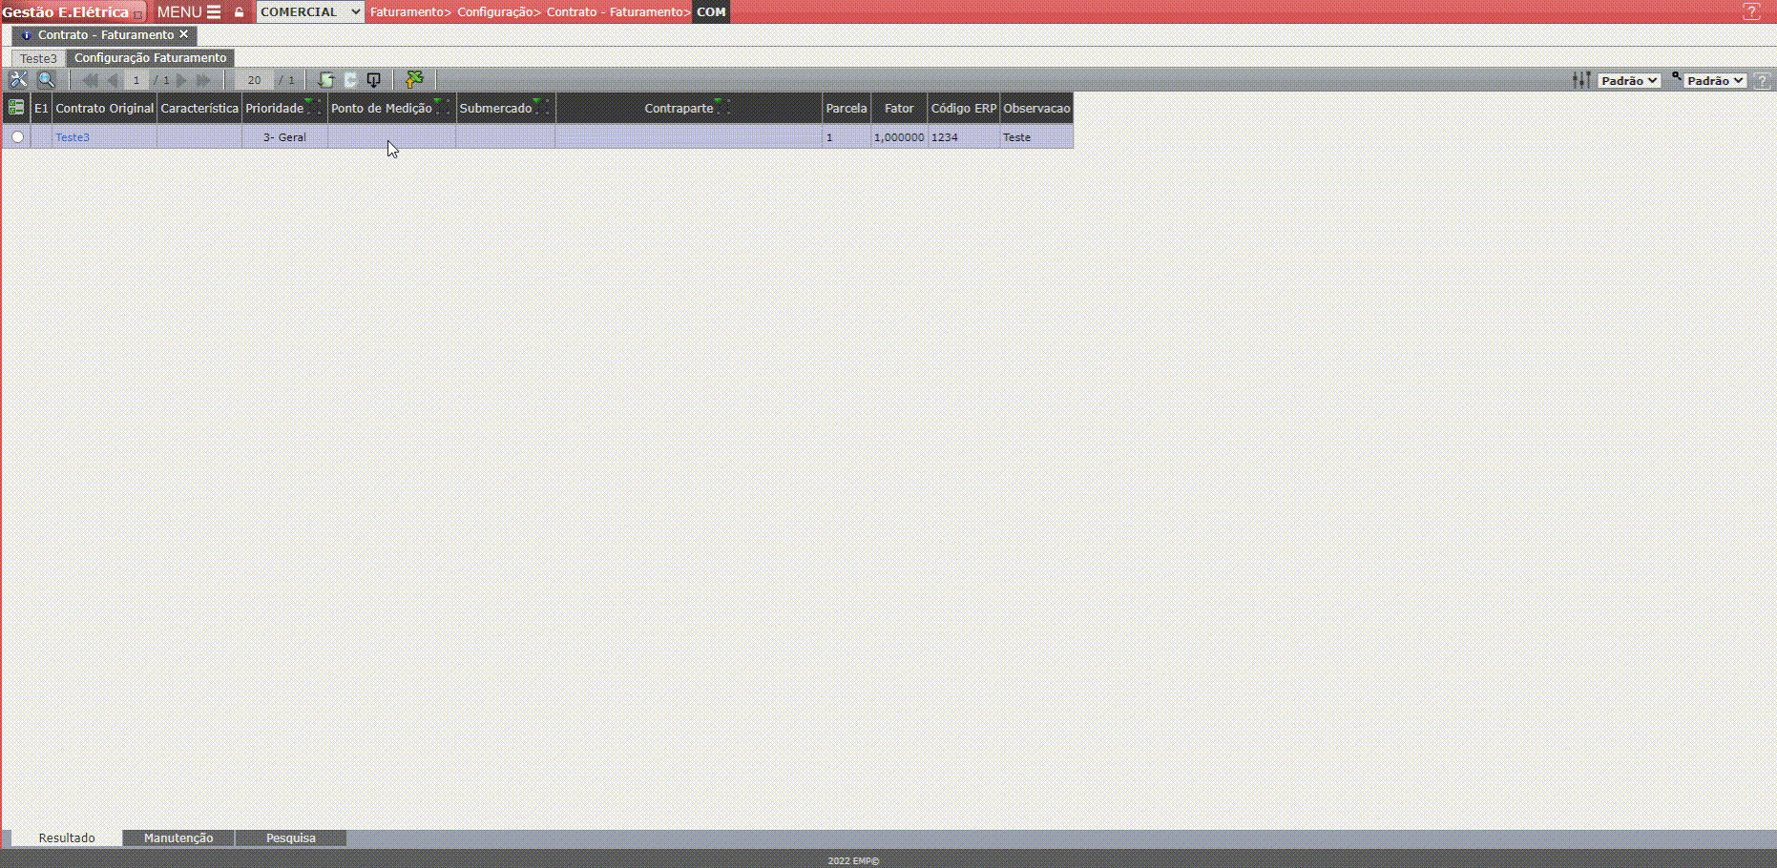
Task: Open help with the top-right question mark
Action: click(x=1751, y=12)
